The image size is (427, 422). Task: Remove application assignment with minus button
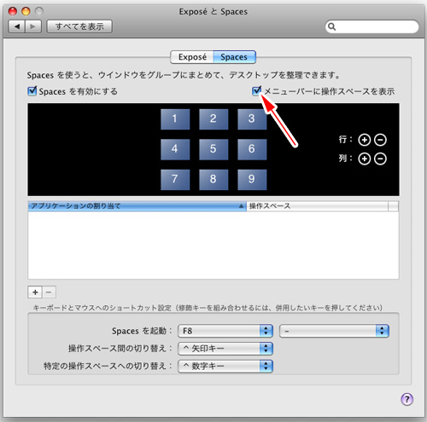[49, 292]
